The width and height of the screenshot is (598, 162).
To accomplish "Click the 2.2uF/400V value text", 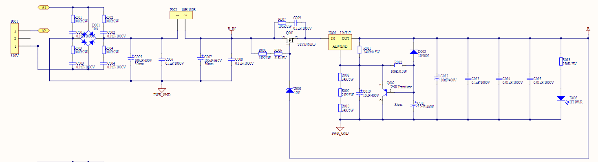I will point(426,107).
